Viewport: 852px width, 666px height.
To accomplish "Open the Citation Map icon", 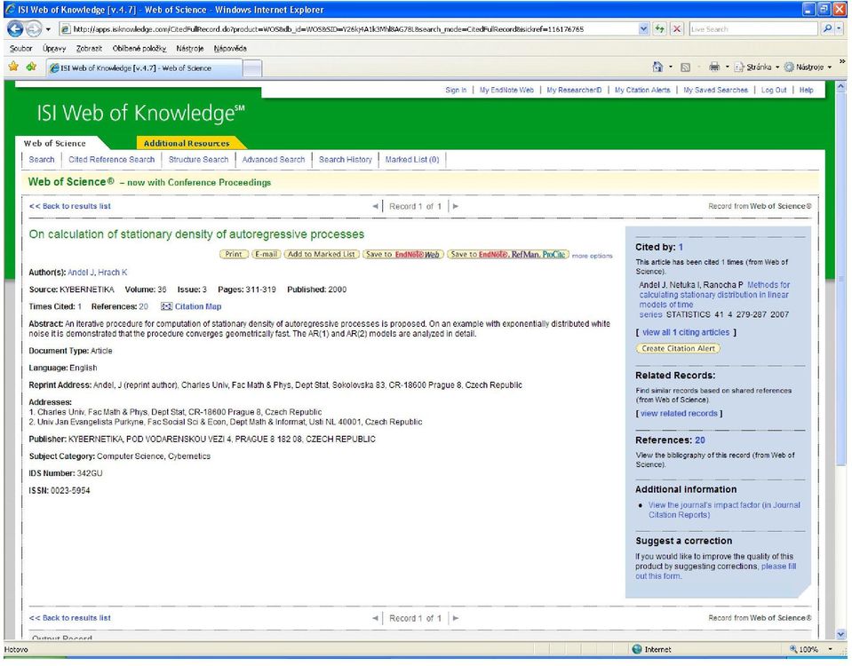I will [x=166, y=307].
